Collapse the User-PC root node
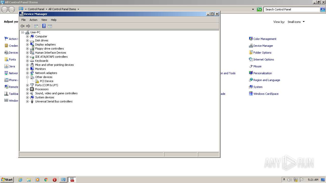 point(23,32)
